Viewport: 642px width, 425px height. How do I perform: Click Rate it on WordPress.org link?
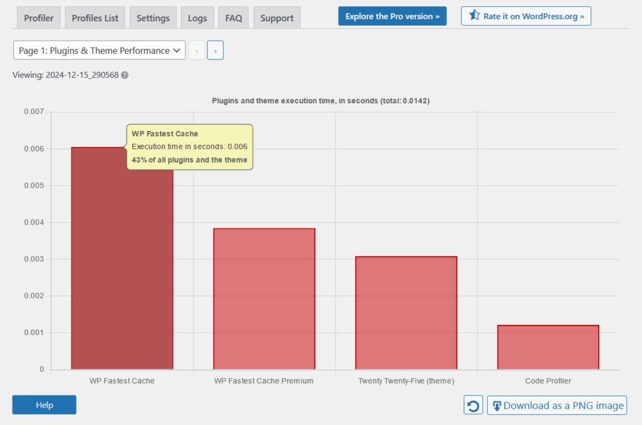[x=526, y=16]
